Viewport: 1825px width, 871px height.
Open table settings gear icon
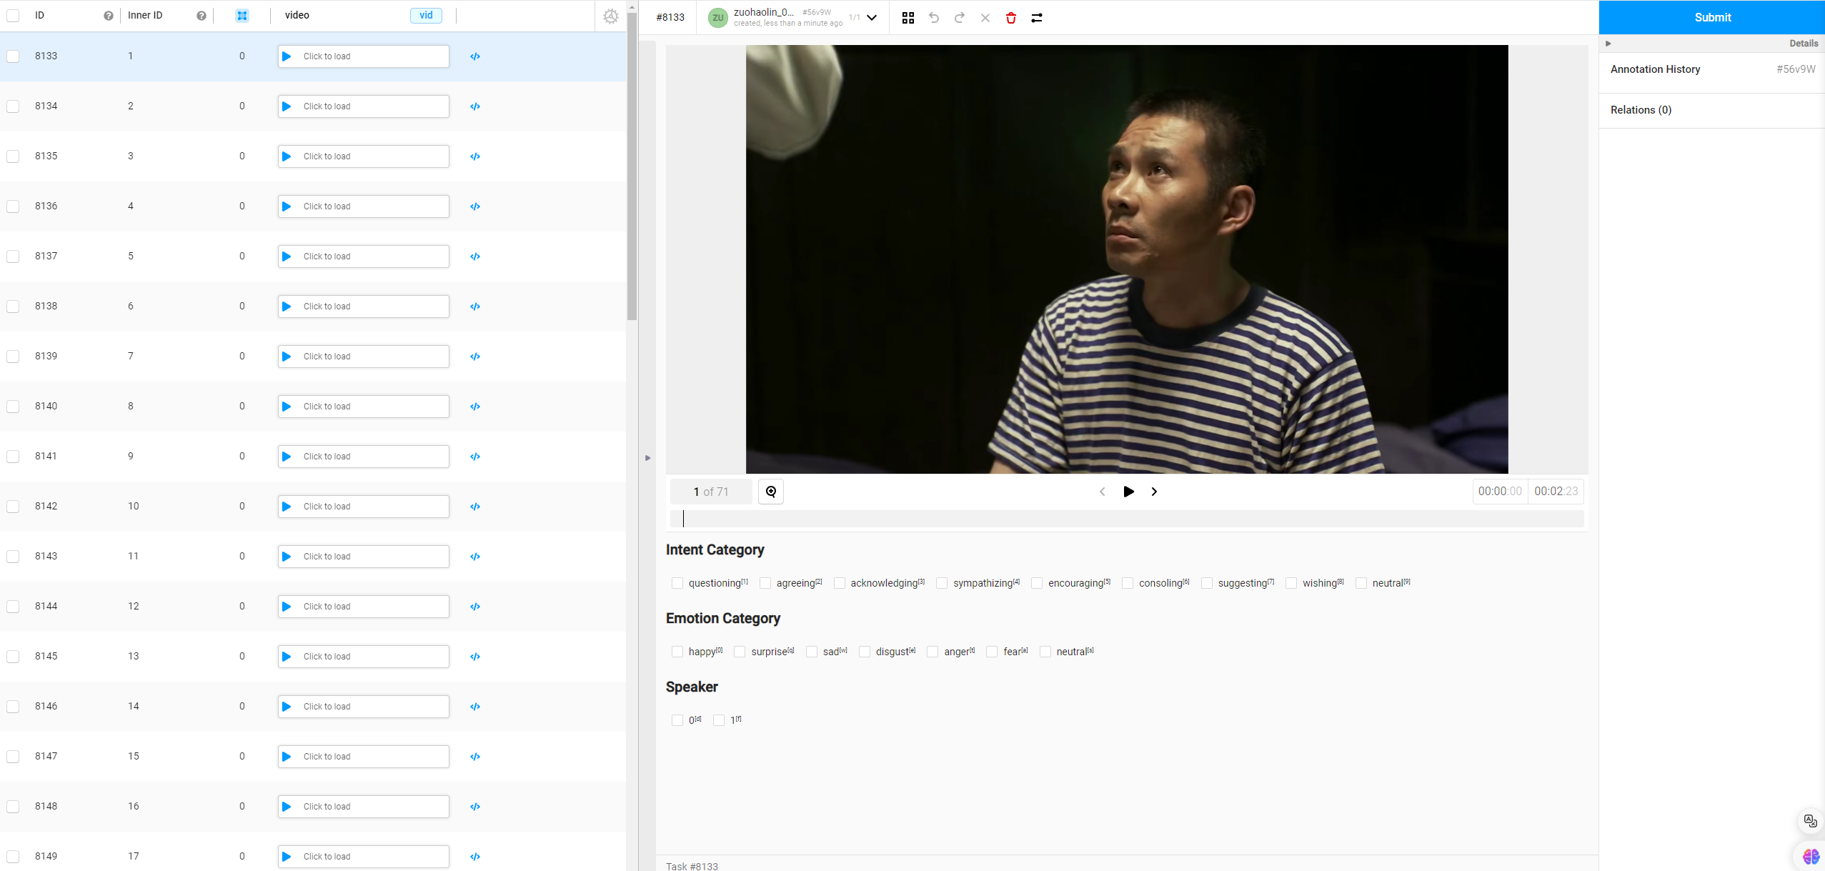pyautogui.click(x=610, y=16)
